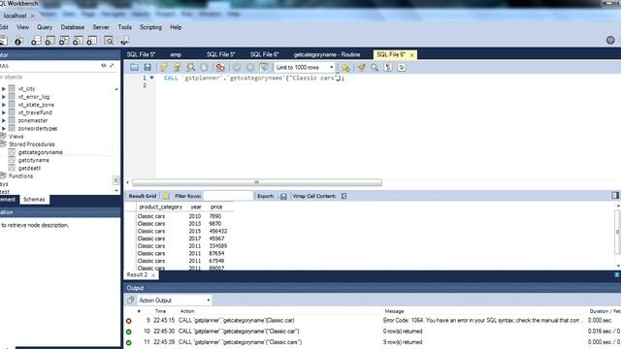Select the Result 2 tab

click(137, 274)
